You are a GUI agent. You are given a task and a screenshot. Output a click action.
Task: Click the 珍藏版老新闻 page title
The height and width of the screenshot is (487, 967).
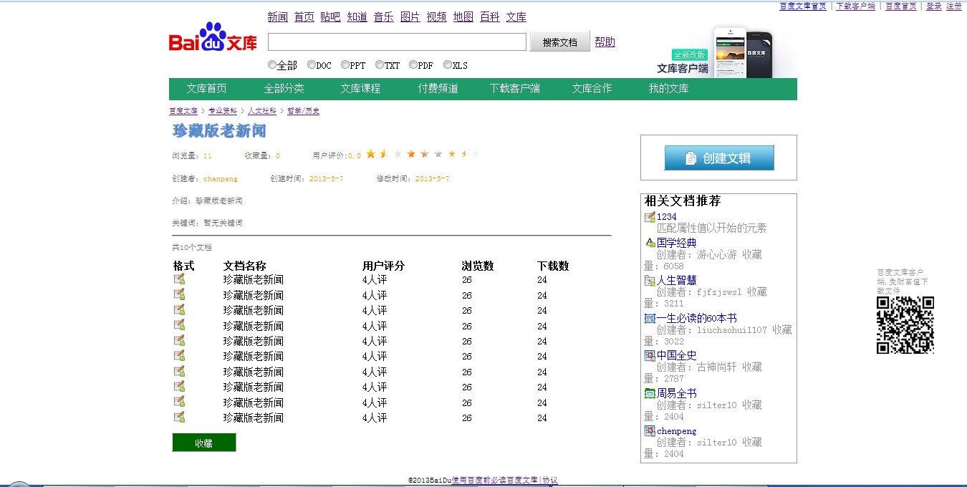pyautogui.click(x=219, y=131)
